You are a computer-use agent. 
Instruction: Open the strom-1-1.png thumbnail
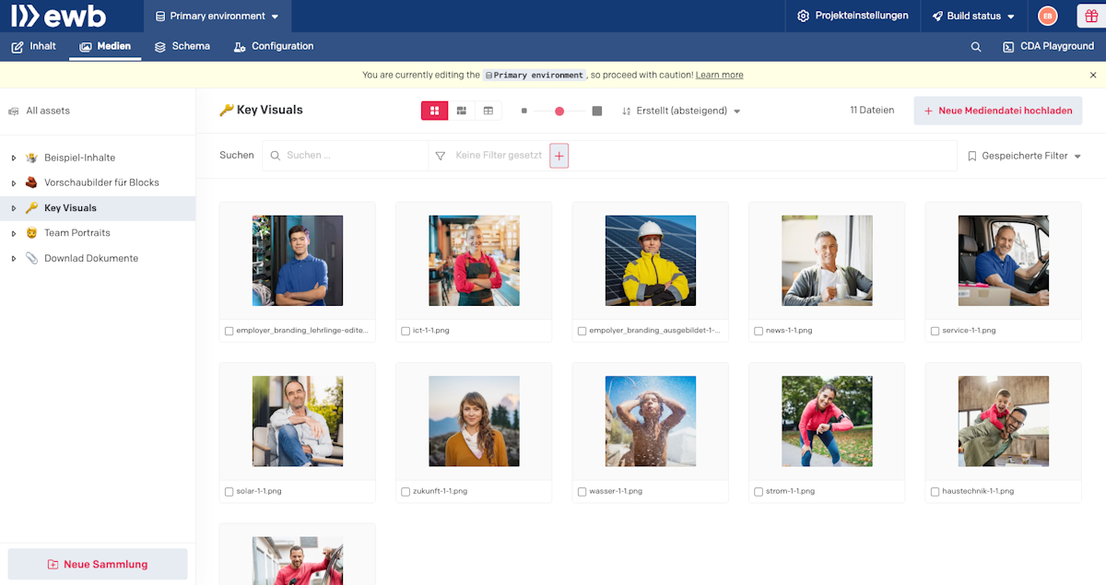827,421
